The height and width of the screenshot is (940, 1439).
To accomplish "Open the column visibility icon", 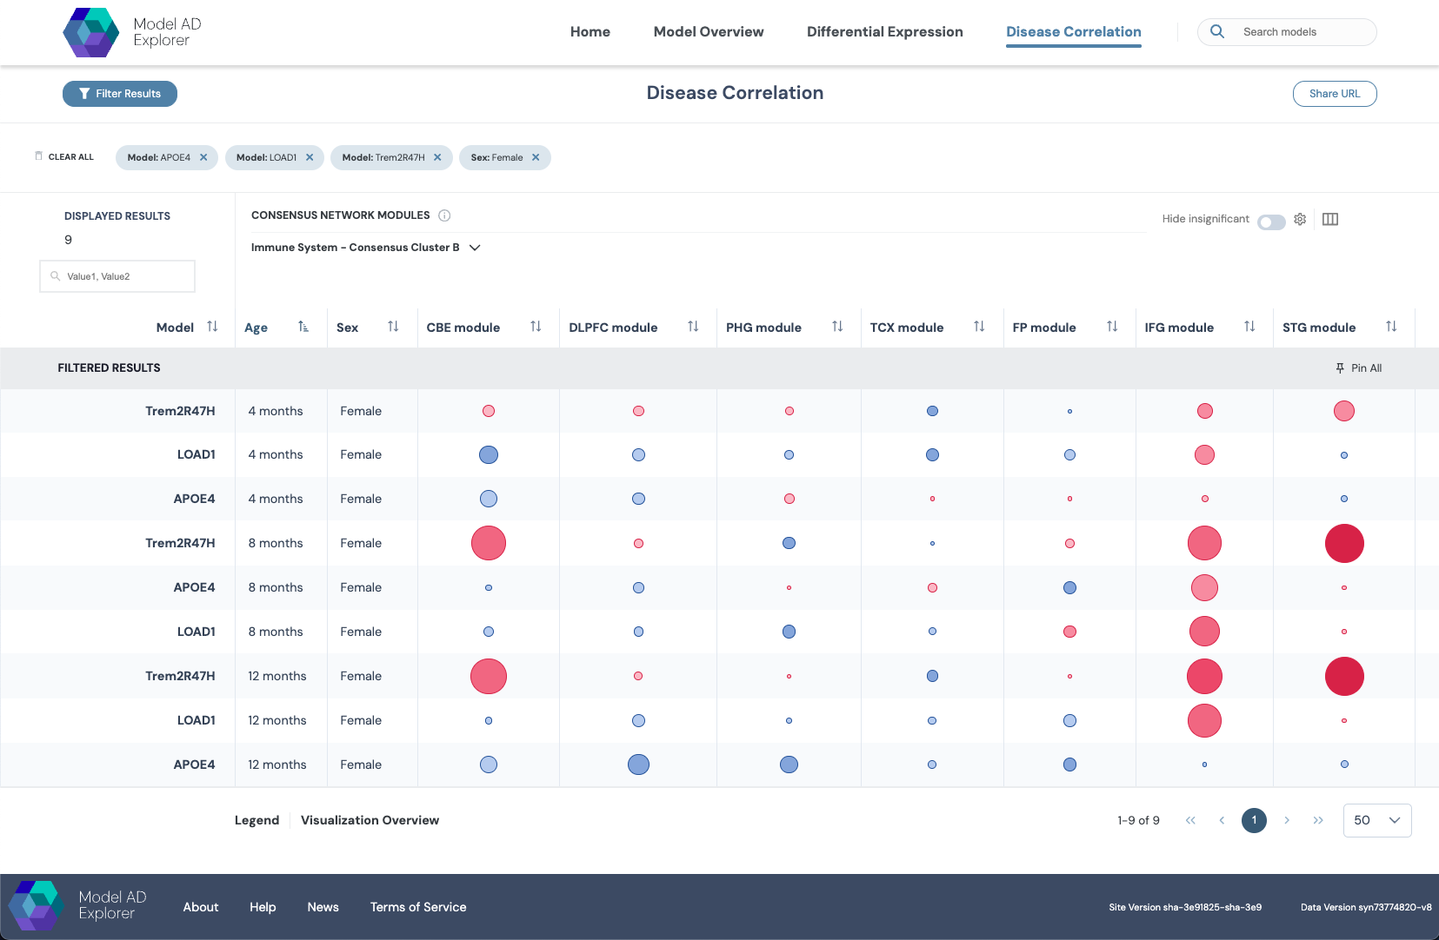I will pyautogui.click(x=1330, y=219).
